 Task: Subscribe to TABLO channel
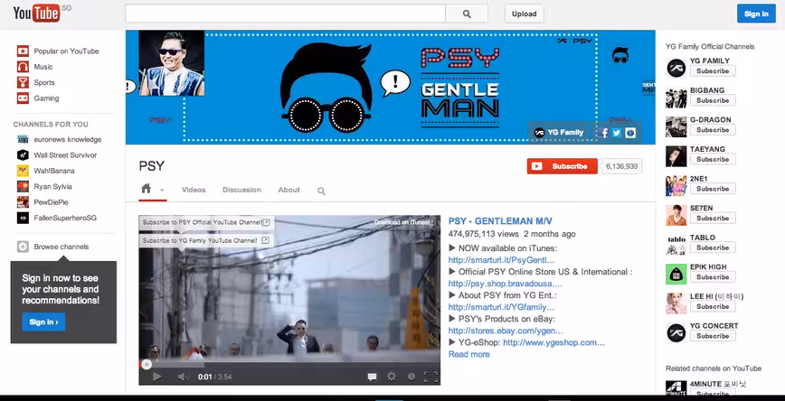713,248
